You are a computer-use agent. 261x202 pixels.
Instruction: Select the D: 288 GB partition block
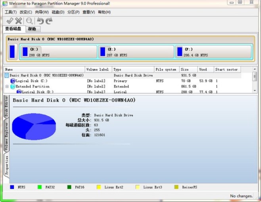click(59, 52)
